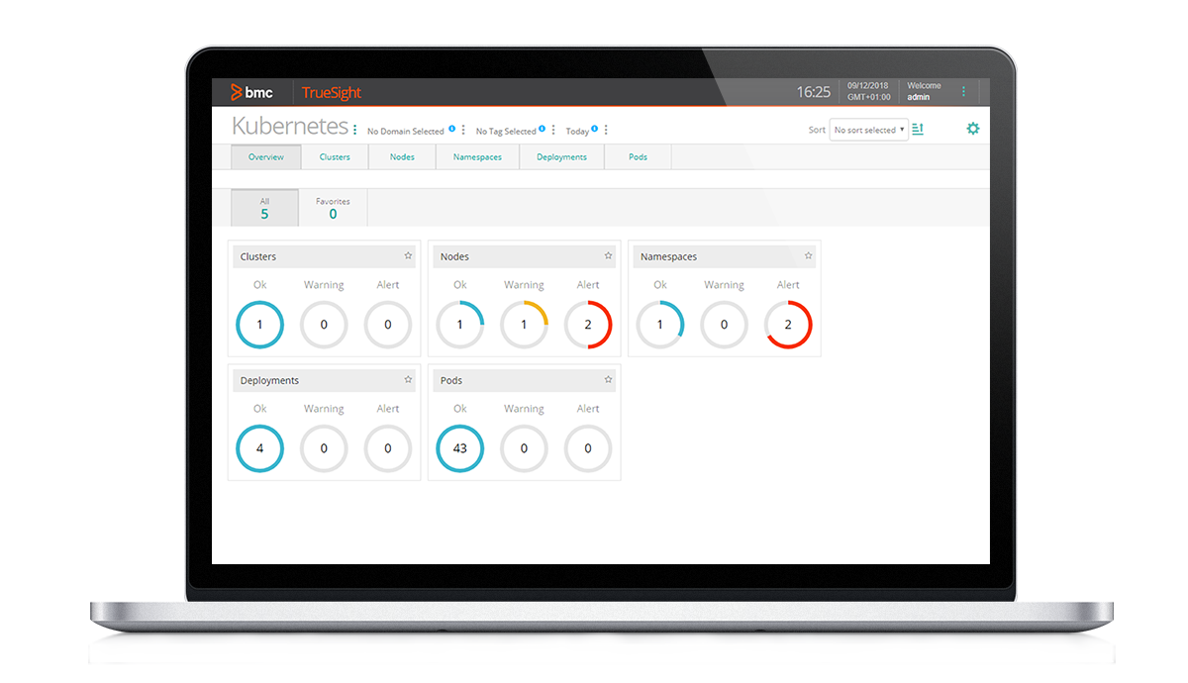The height and width of the screenshot is (683, 1188).
Task: Open the admin user options menu
Action: [963, 91]
